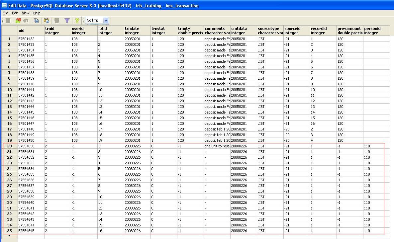Click oid cell 57501432
Image resolution: width=394 pixels, height=242 pixels.
coord(31,39)
